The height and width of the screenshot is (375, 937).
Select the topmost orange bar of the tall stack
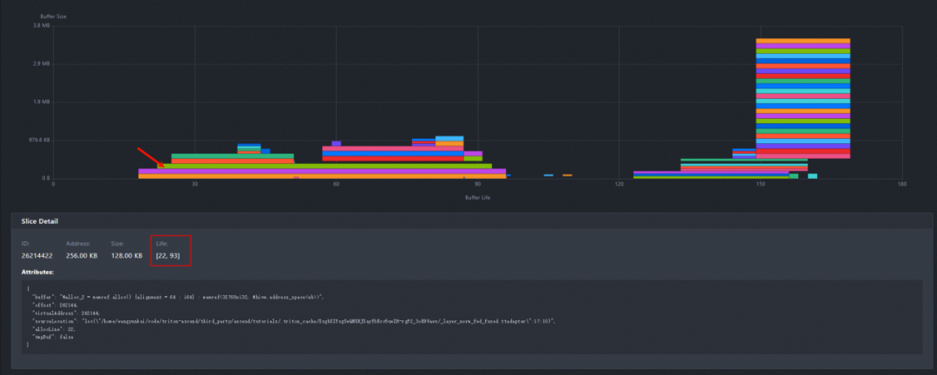pos(803,41)
